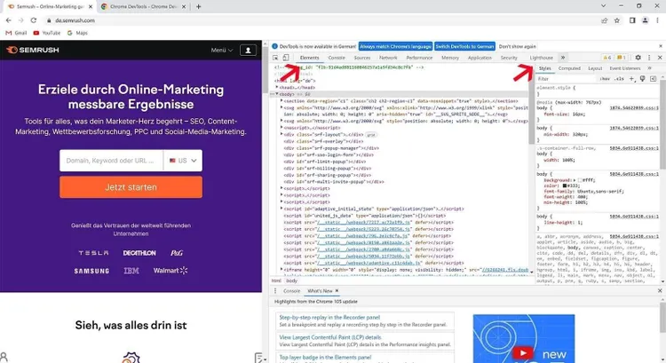Image resolution: width=666 pixels, height=363 pixels.
Task: Open the YouTube bookmark
Action: [x=47, y=33]
